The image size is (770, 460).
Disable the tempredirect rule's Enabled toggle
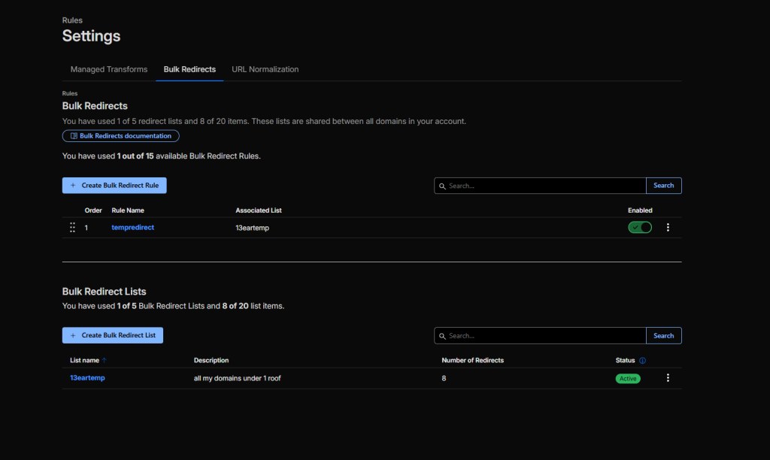pos(640,228)
